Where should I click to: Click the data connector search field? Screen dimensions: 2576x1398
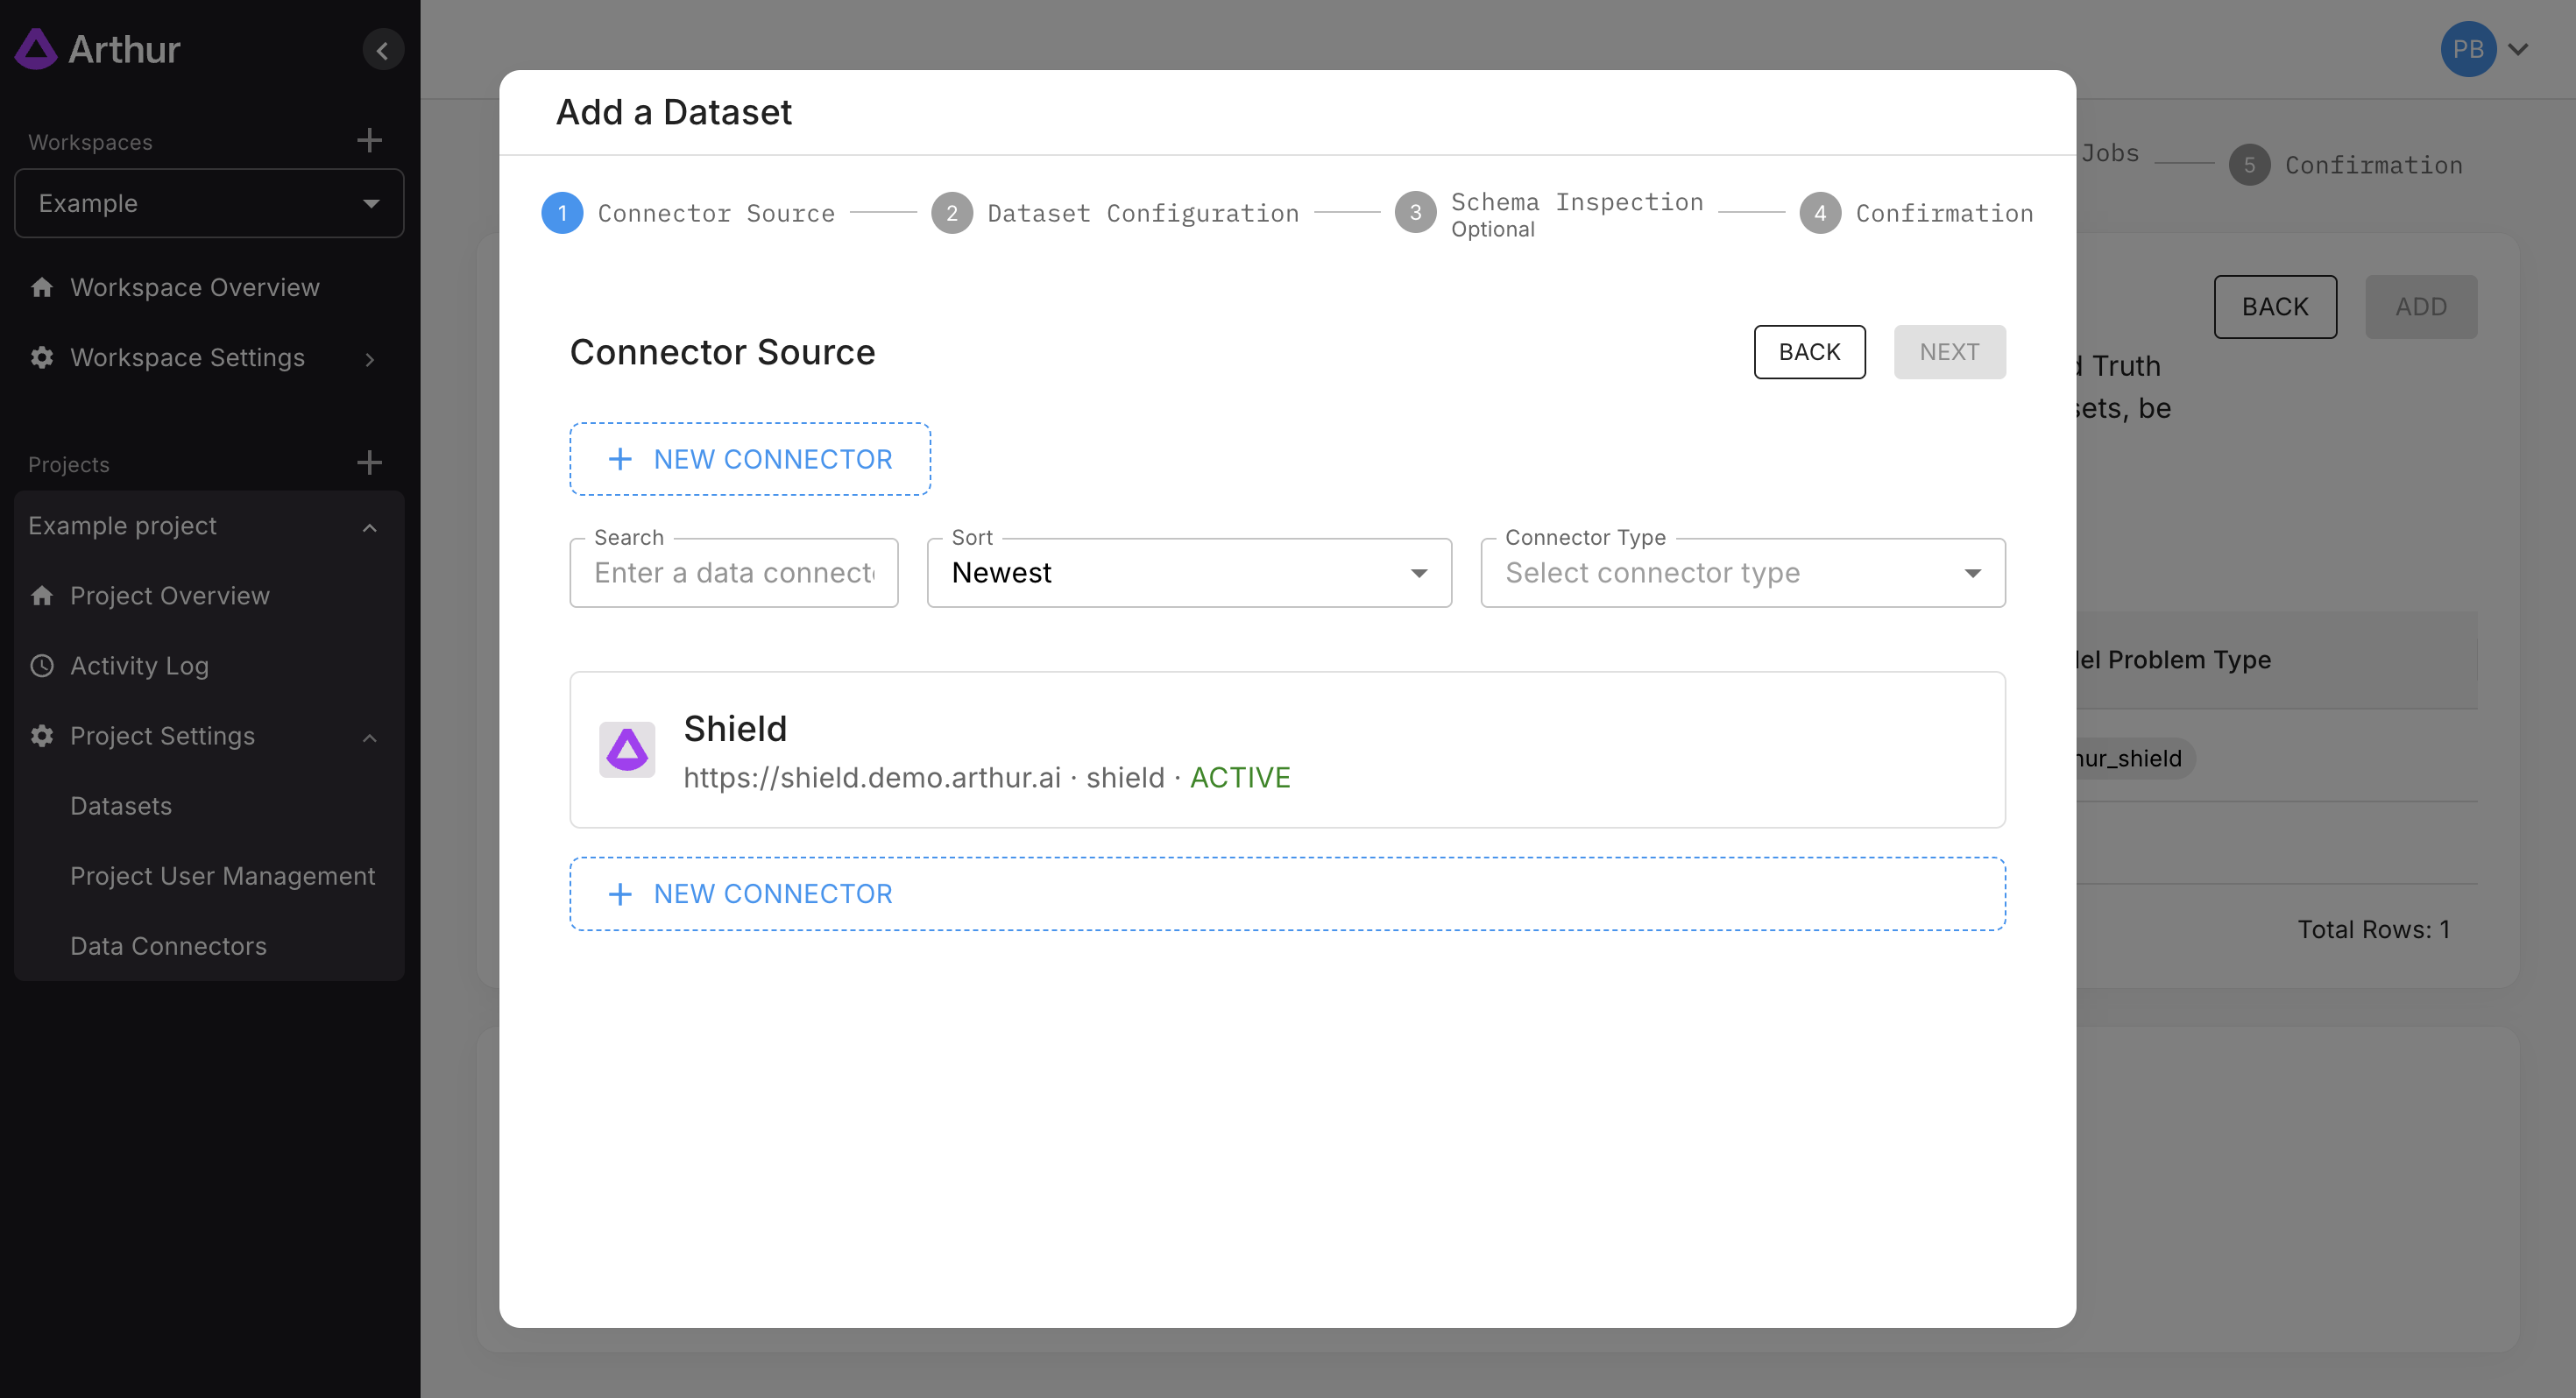tap(733, 573)
